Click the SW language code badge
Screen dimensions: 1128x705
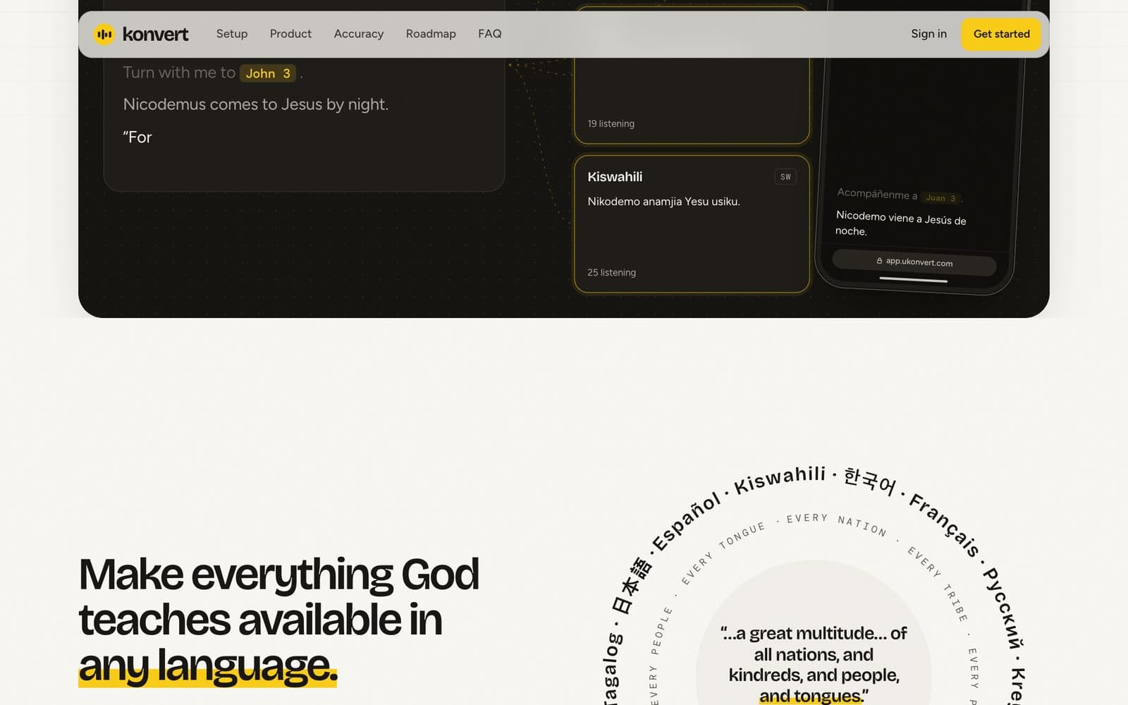coord(785,177)
